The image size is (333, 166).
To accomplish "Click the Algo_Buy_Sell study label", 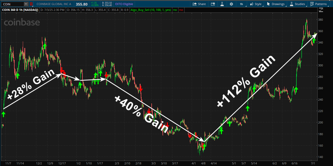I will coord(151,10).
